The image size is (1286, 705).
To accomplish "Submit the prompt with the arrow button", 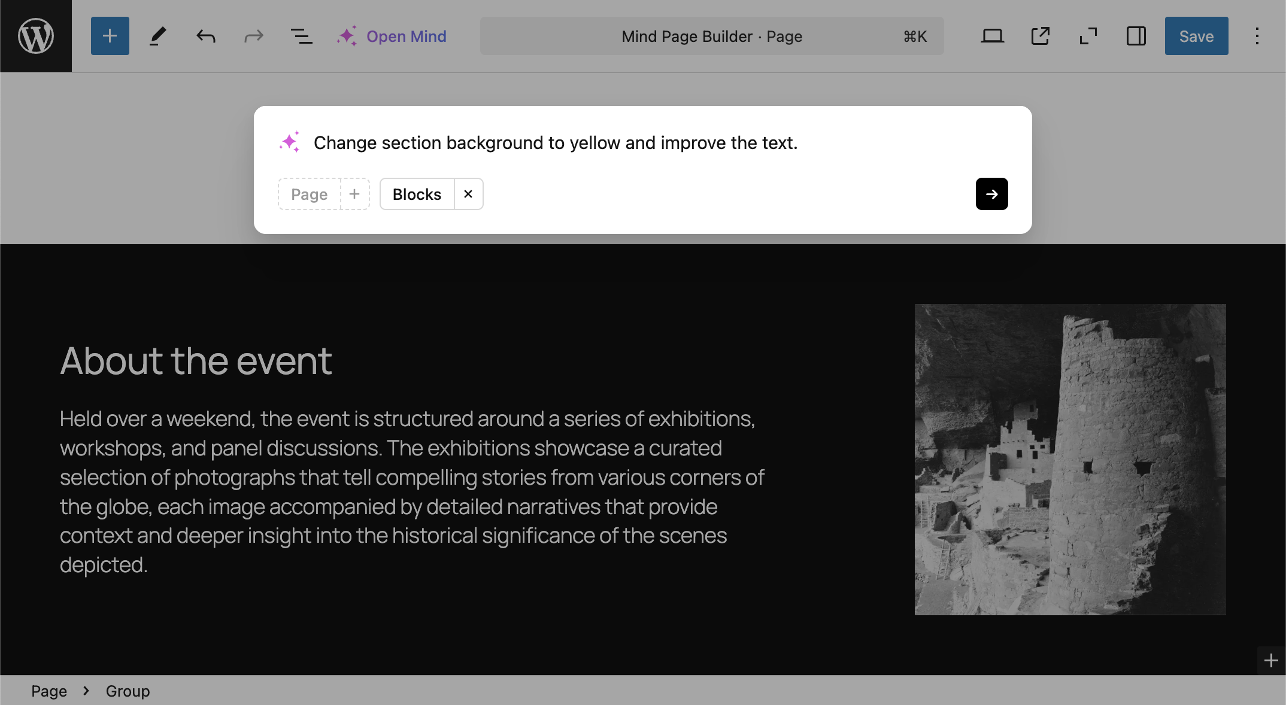I will tap(991, 194).
